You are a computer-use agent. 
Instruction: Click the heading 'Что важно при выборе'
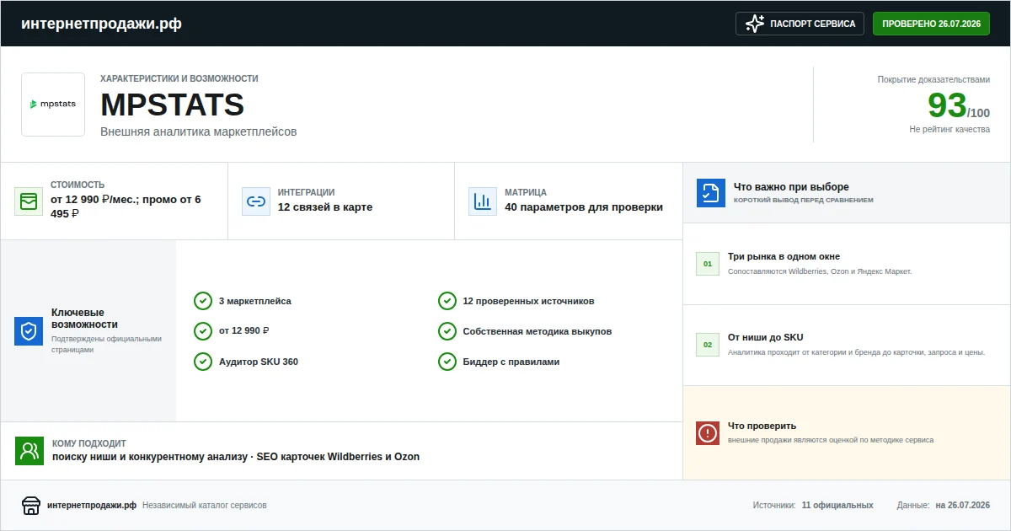tap(791, 187)
